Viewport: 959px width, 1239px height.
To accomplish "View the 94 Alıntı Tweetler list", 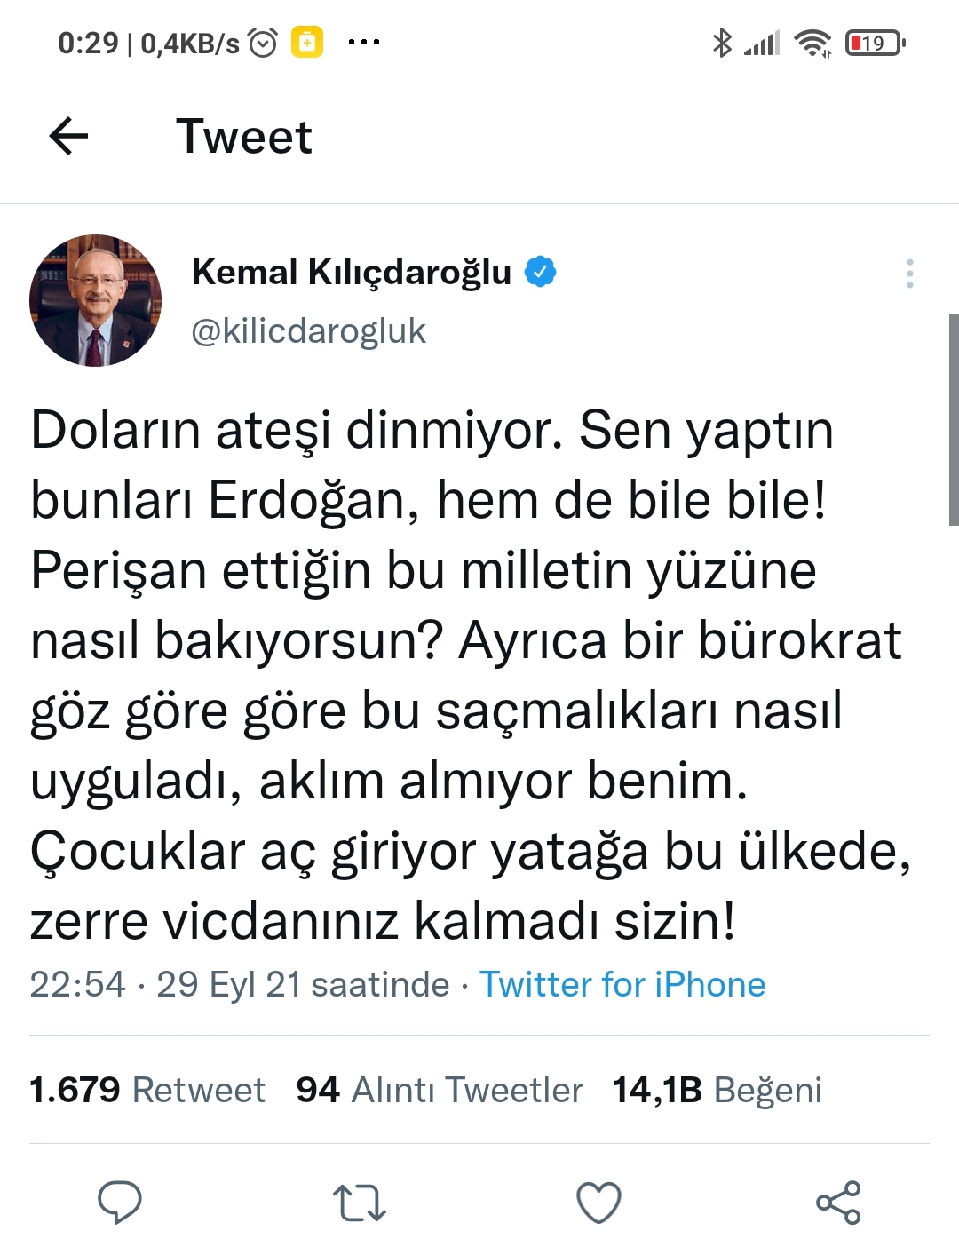I will [439, 1090].
